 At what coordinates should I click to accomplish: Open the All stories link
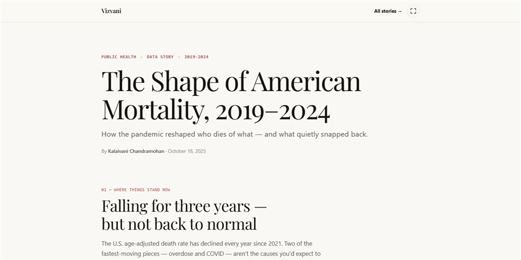click(x=388, y=11)
